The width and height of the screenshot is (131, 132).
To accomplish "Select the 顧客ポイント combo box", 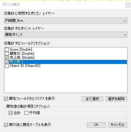I will pyautogui.click(x=66, y=35).
